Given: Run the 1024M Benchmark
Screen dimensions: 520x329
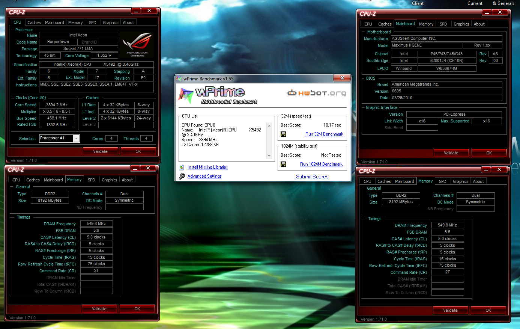Looking at the screenshot, I should pyautogui.click(x=321, y=164).
